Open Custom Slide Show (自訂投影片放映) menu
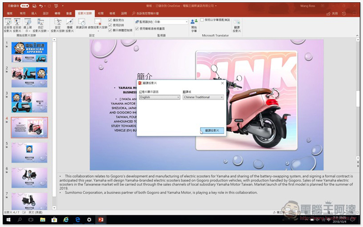The width and height of the screenshot is (363, 227). [41, 25]
